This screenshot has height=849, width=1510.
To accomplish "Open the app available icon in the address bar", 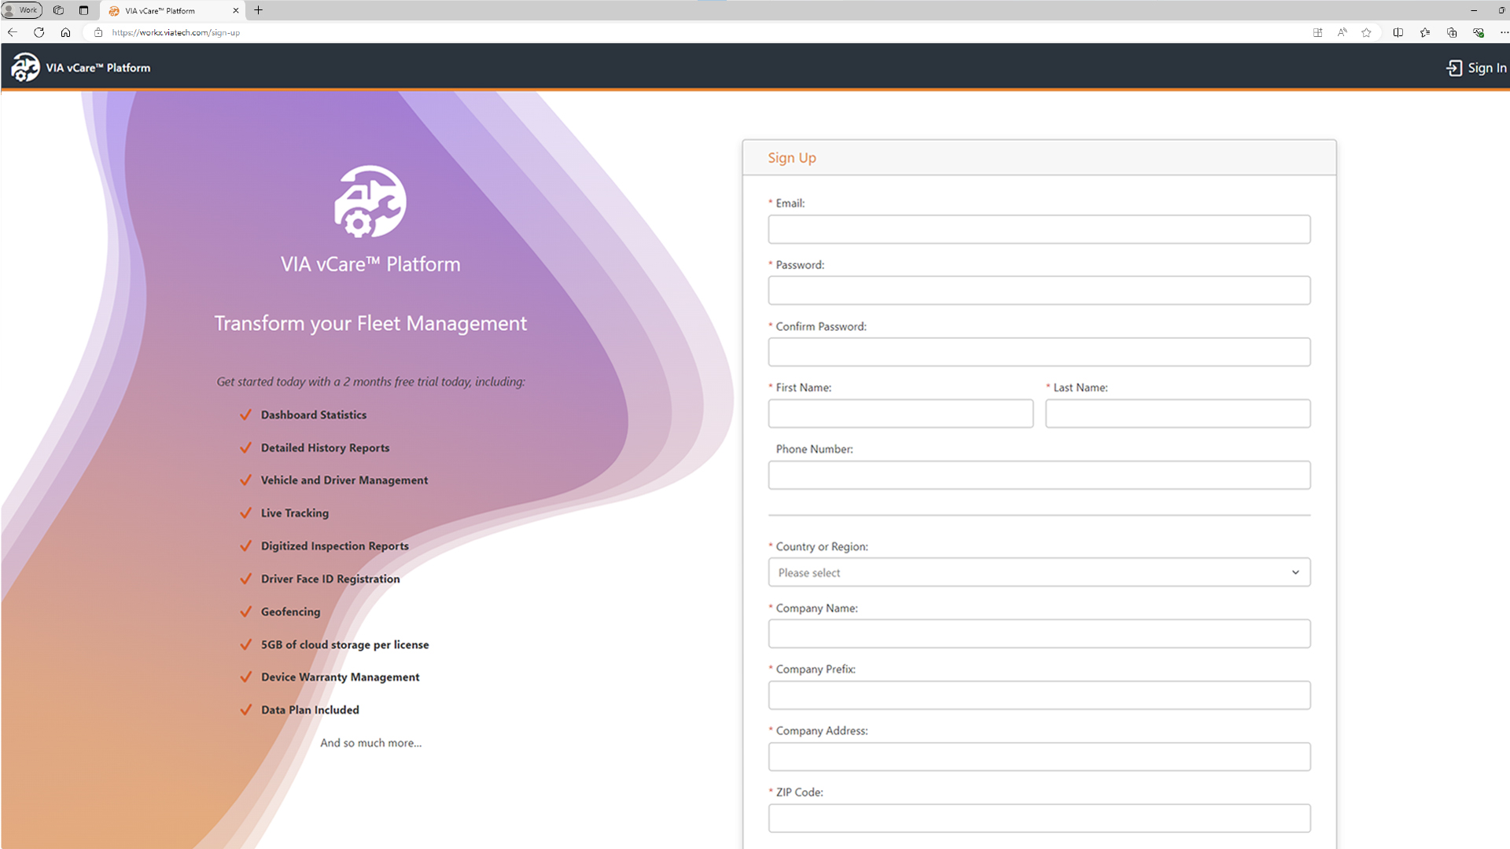I will click(1317, 32).
